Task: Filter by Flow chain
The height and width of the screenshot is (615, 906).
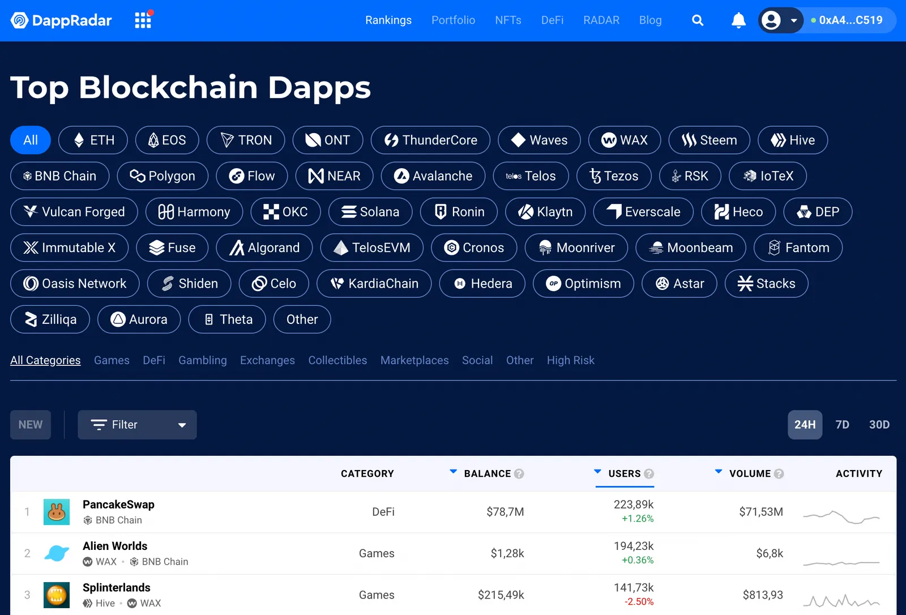Action: (x=252, y=176)
